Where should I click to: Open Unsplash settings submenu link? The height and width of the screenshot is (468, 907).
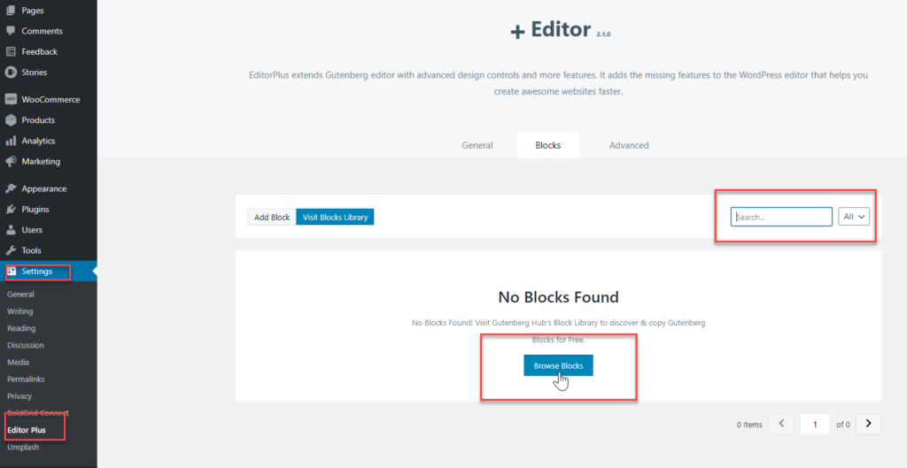tap(23, 447)
